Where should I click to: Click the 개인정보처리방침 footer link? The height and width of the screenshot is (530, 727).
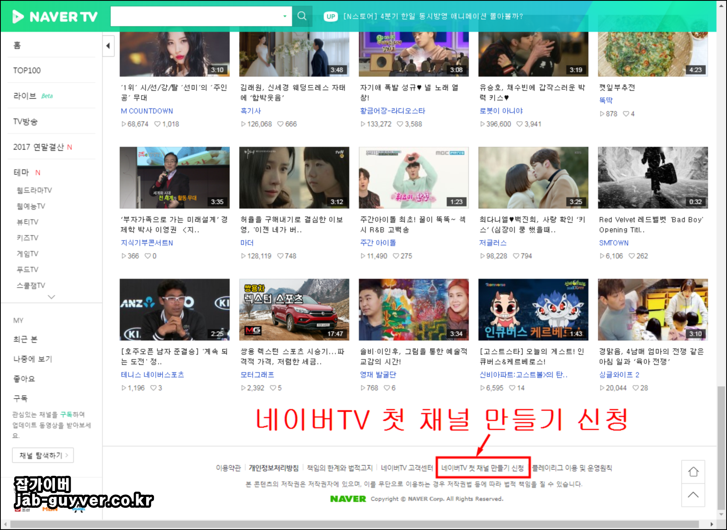click(x=274, y=468)
